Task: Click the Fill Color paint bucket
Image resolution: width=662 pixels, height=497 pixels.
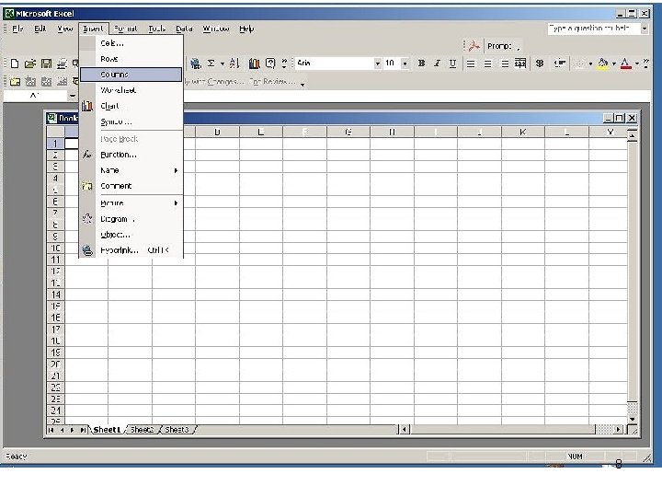Action: pos(603,64)
